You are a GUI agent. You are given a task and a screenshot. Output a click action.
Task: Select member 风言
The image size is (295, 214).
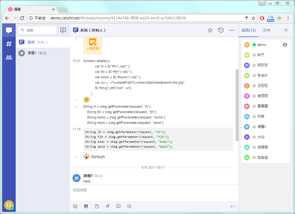coord(266,116)
